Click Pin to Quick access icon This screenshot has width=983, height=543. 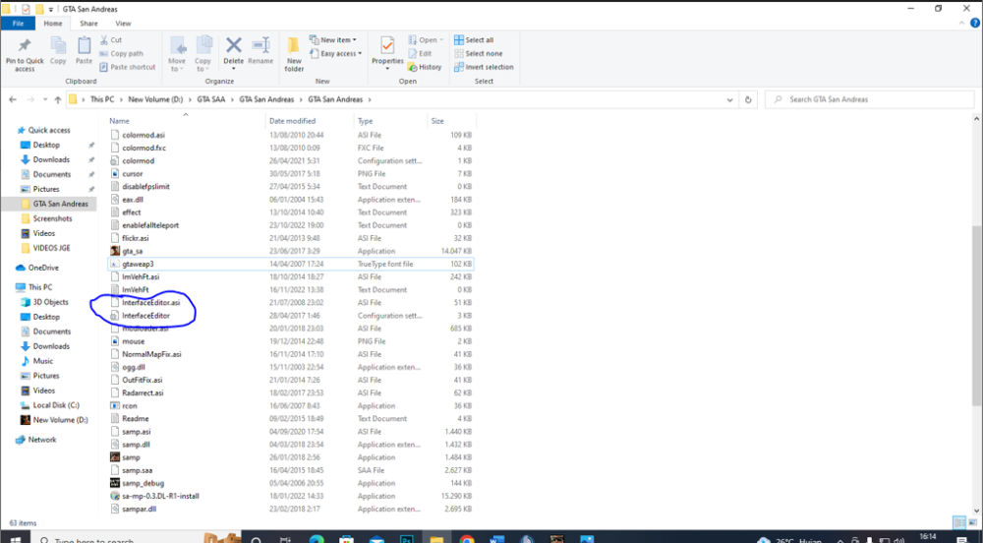(25, 54)
